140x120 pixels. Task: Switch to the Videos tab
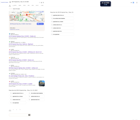(24, 5)
